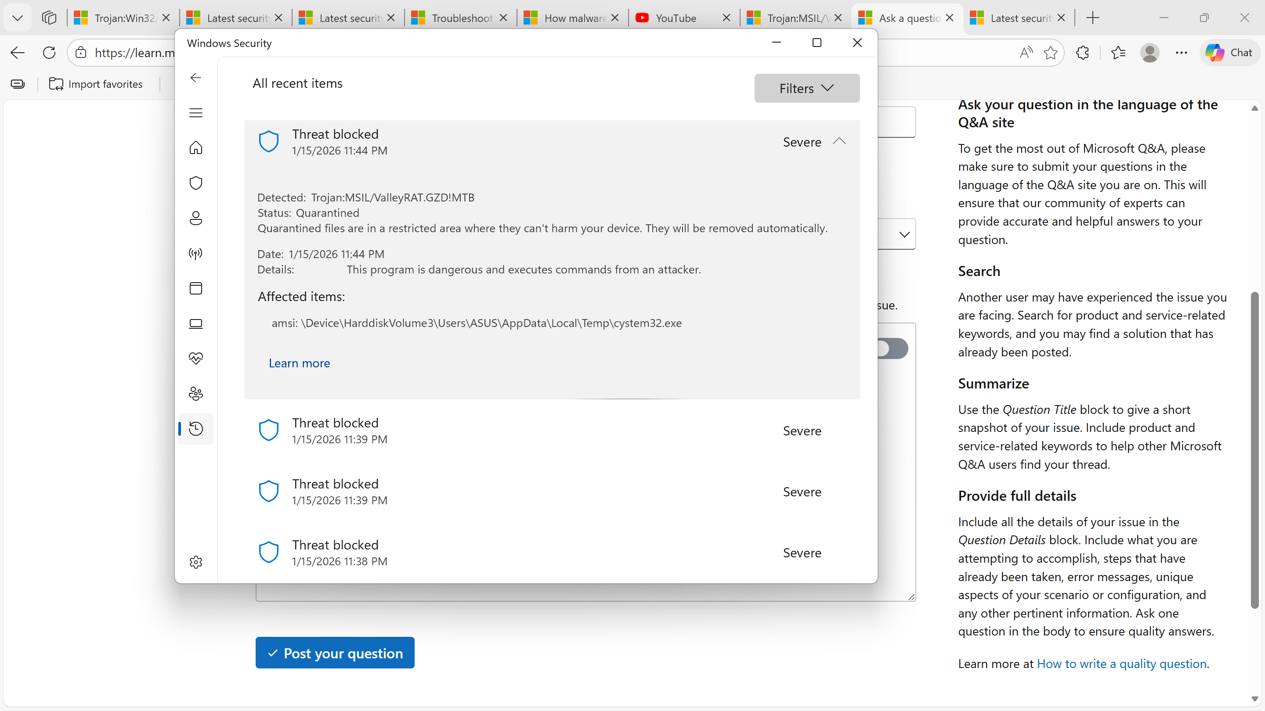The width and height of the screenshot is (1265, 711).
Task: Open the Device security page
Action: [x=195, y=323]
